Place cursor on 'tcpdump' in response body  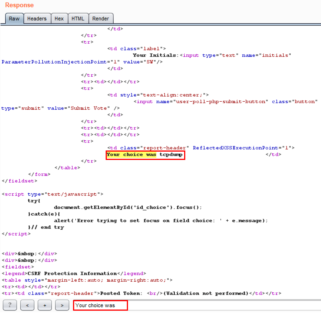click(171, 154)
